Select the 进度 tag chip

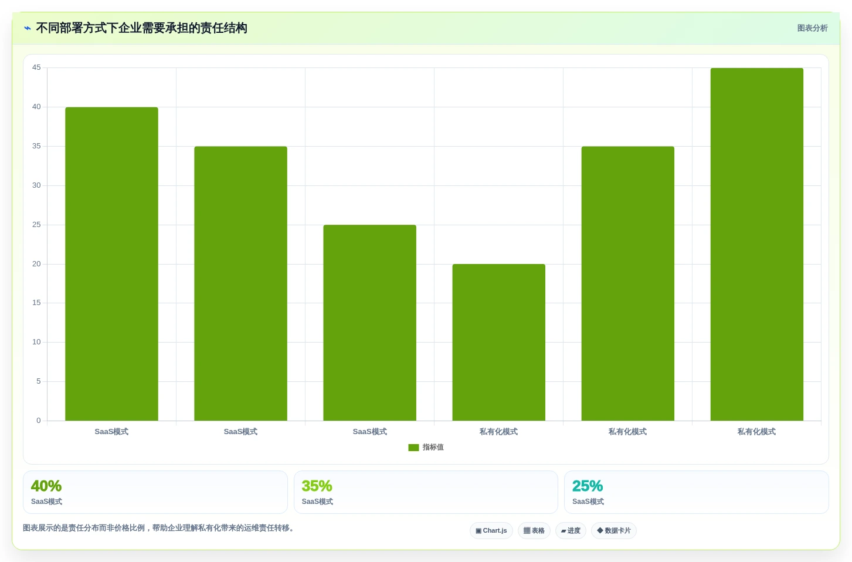[x=571, y=531]
